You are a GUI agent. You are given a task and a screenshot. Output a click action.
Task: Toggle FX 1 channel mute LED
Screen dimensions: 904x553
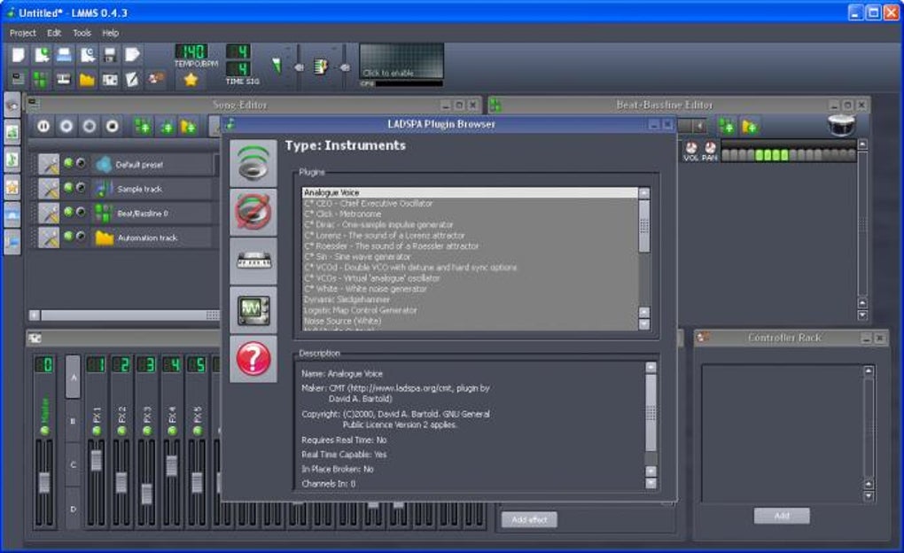[97, 431]
